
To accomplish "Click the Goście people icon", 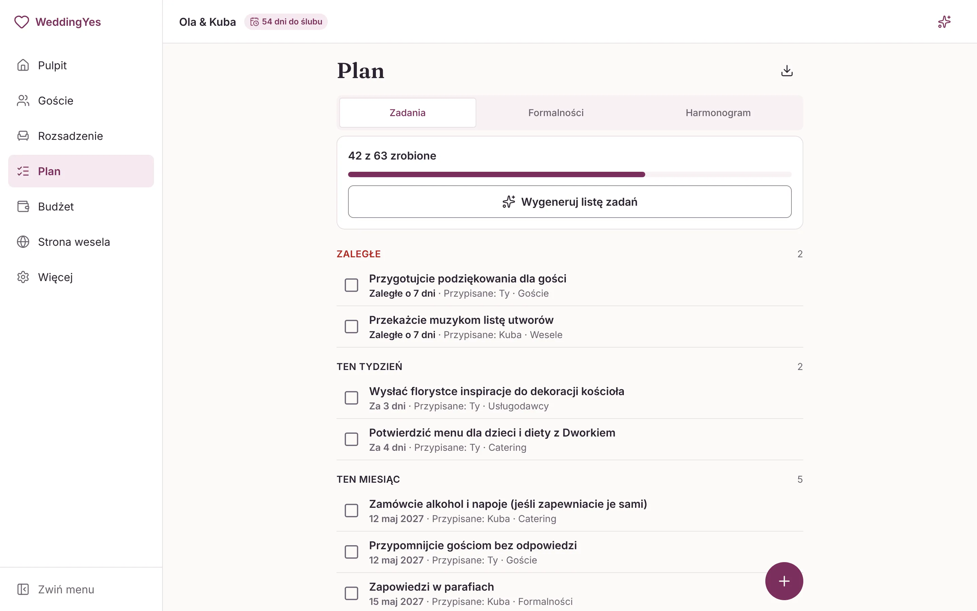I will pyautogui.click(x=23, y=100).
